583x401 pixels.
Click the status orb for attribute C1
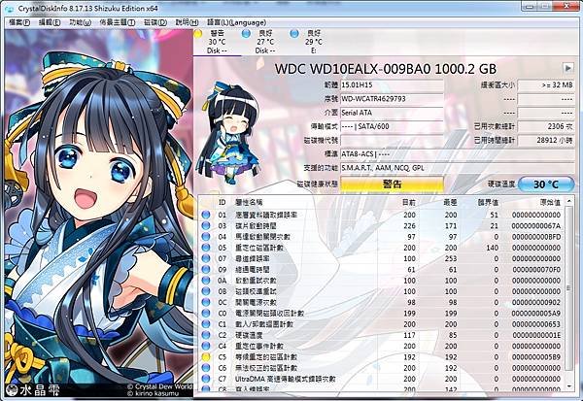point(206,324)
